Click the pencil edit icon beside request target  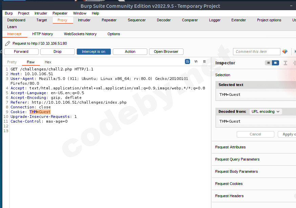pyautogui.click(x=7, y=43)
